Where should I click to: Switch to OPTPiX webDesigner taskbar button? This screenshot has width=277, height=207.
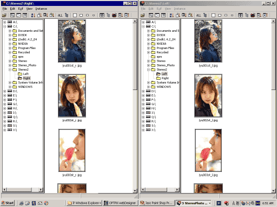[121, 203]
